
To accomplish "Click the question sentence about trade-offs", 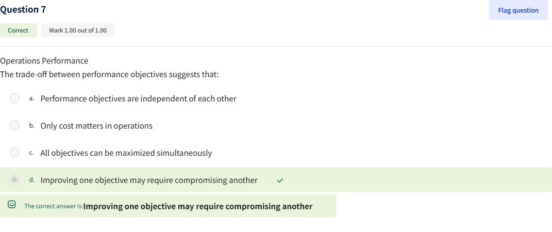I will (110, 75).
